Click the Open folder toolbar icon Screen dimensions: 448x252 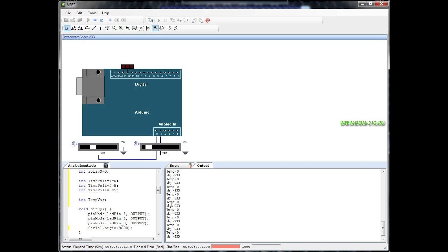point(73,20)
